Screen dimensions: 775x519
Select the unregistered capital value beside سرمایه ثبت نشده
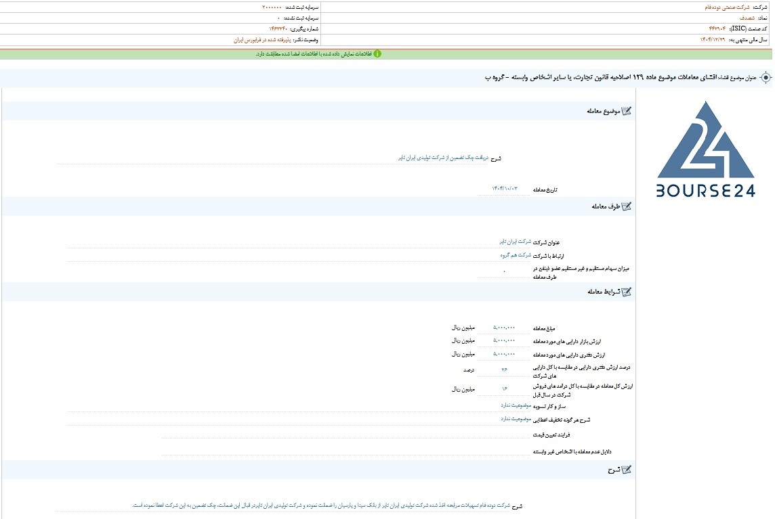pos(278,18)
